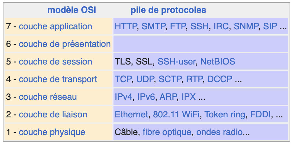
Task: Click the IPv6 link
Action: 146,97
